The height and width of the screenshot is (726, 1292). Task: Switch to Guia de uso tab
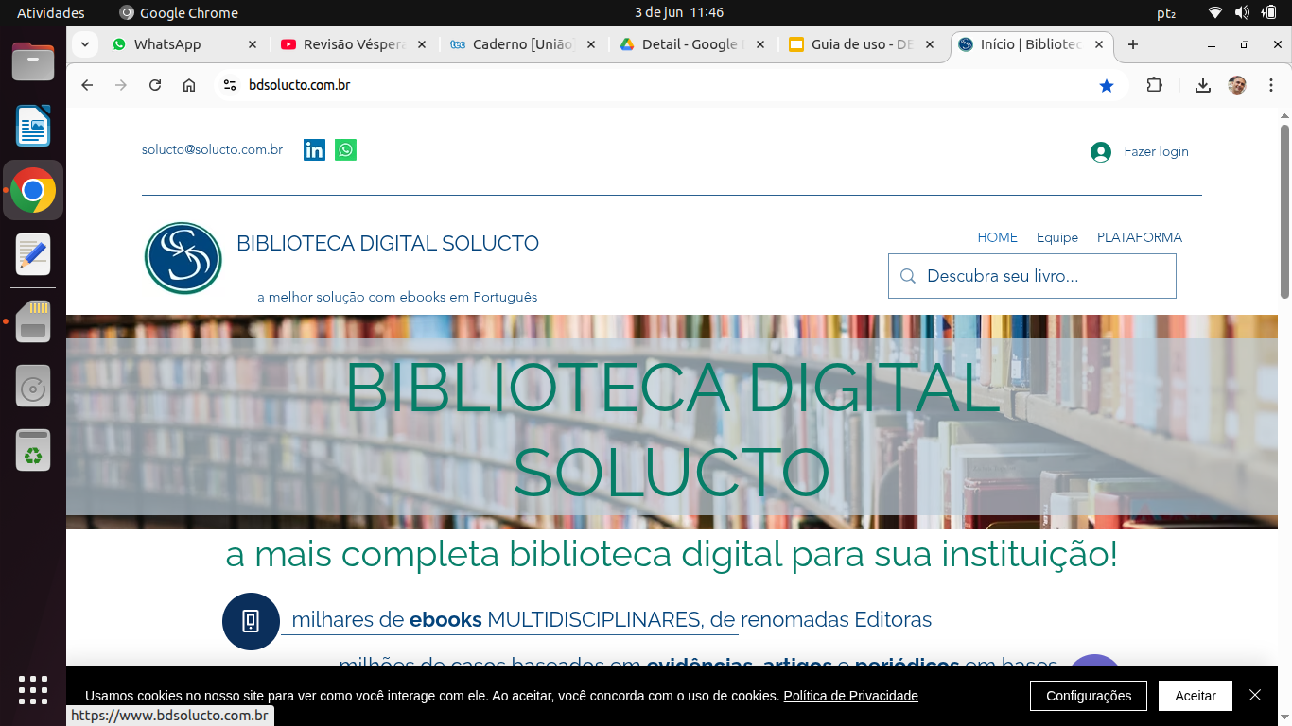pos(862,44)
